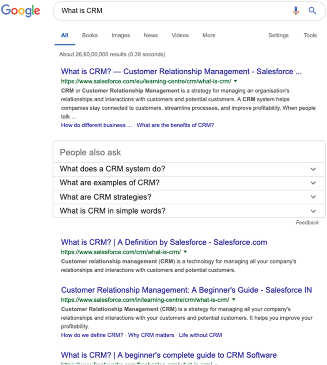
Task: Expand What does a CRM system do
Action: pos(189,169)
